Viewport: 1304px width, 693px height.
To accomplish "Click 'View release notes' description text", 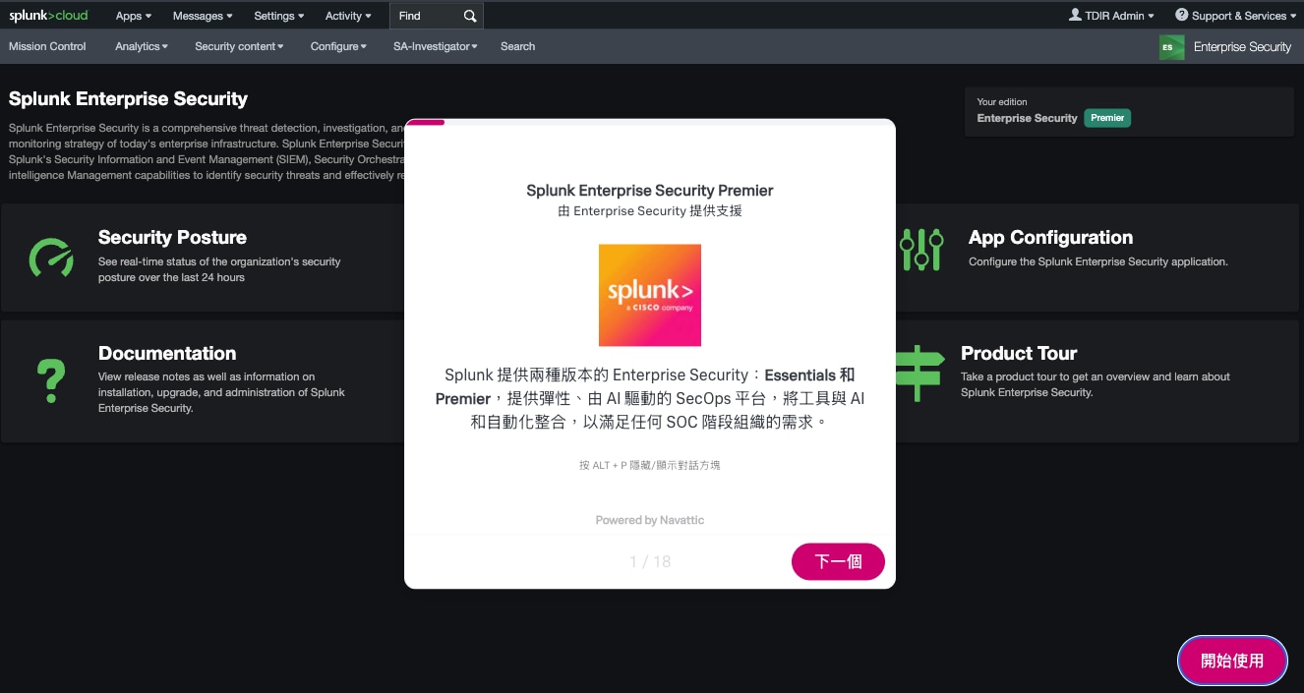I will pos(222,392).
